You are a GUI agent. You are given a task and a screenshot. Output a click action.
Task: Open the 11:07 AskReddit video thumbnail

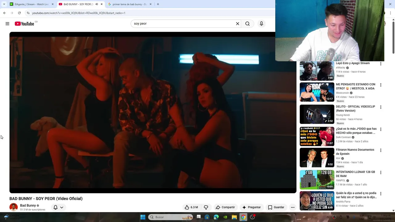click(317, 136)
